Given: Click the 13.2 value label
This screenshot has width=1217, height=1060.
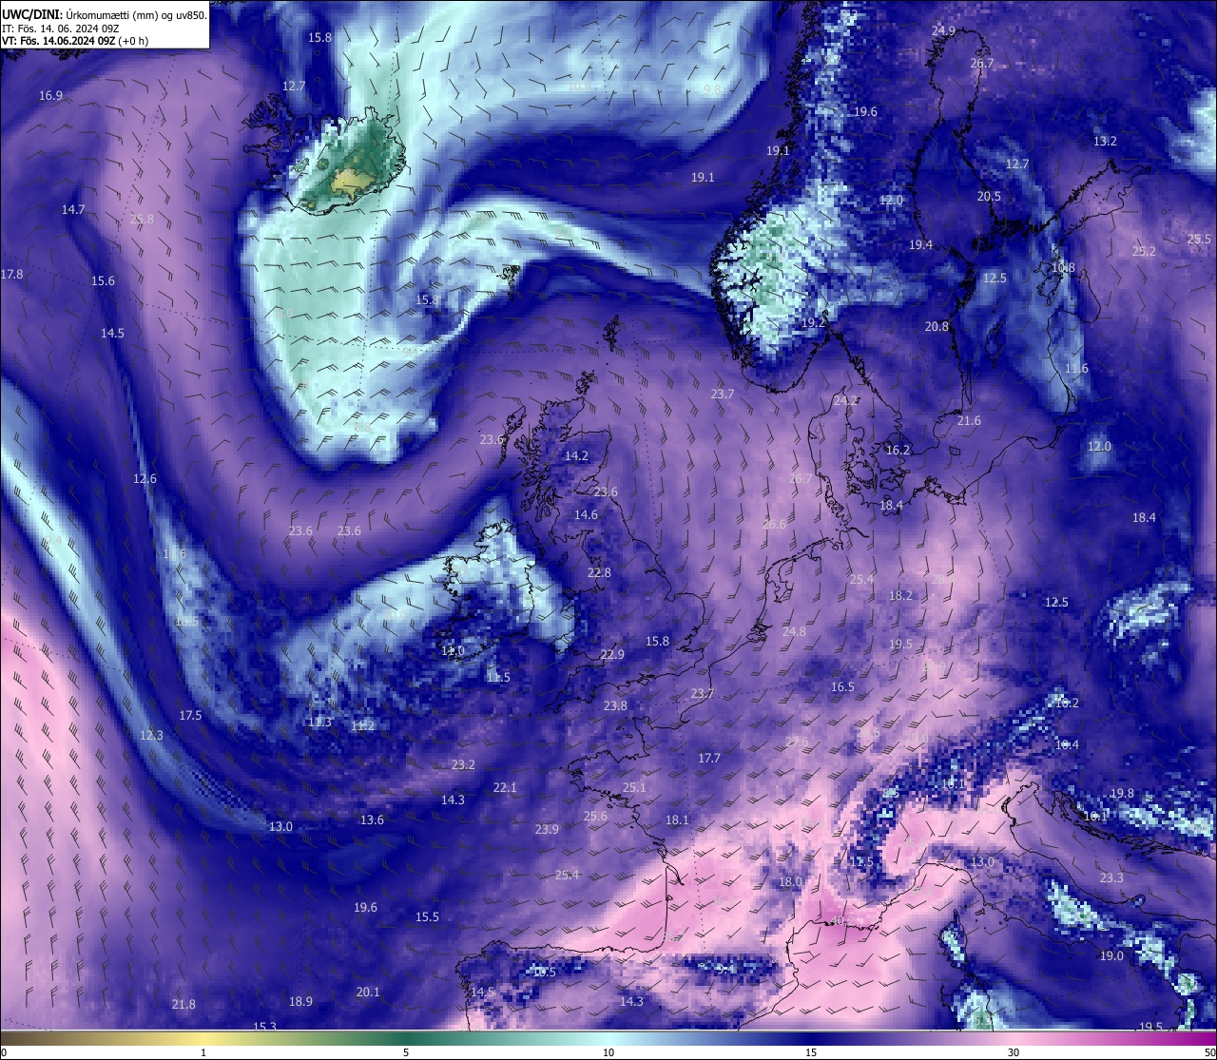Looking at the screenshot, I should point(1105,141).
